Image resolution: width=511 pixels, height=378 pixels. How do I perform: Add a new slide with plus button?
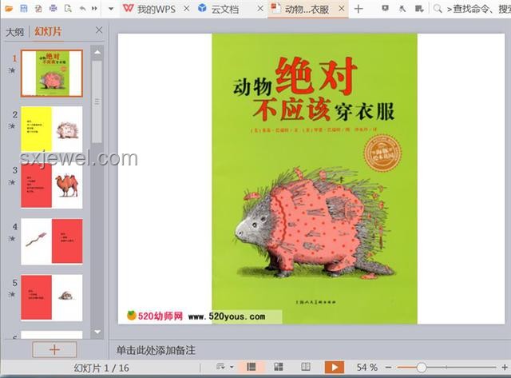[54, 349]
